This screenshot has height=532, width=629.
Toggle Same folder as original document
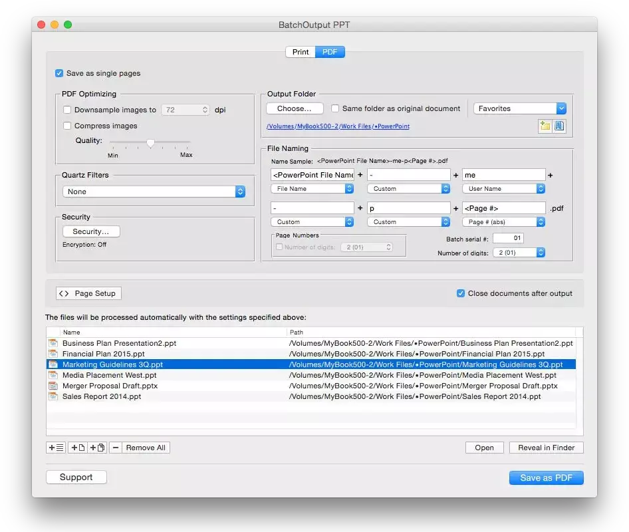(x=336, y=108)
